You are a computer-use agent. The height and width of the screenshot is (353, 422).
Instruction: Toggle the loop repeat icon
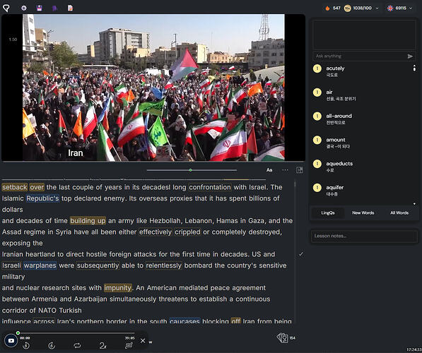[77, 345]
